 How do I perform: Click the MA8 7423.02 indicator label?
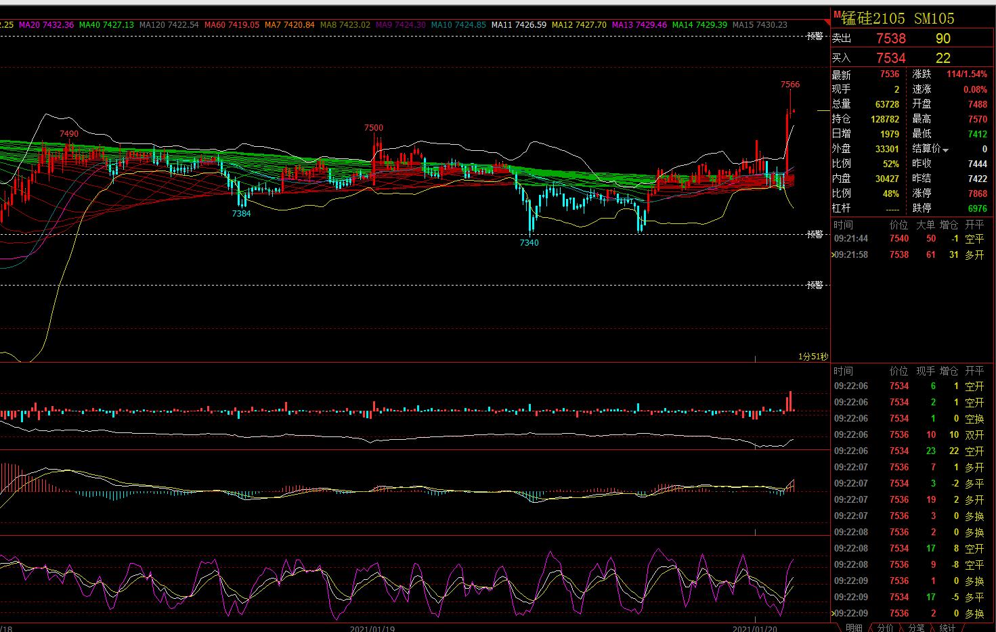[345, 25]
